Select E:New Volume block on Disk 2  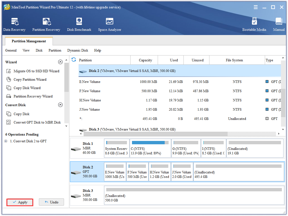(x=115, y=172)
